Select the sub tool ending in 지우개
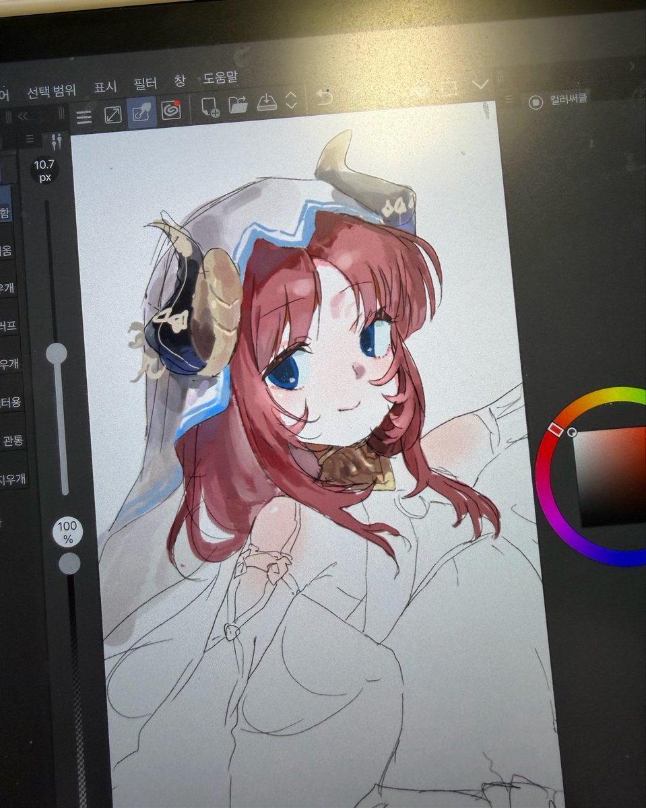The image size is (646, 808). point(13,478)
